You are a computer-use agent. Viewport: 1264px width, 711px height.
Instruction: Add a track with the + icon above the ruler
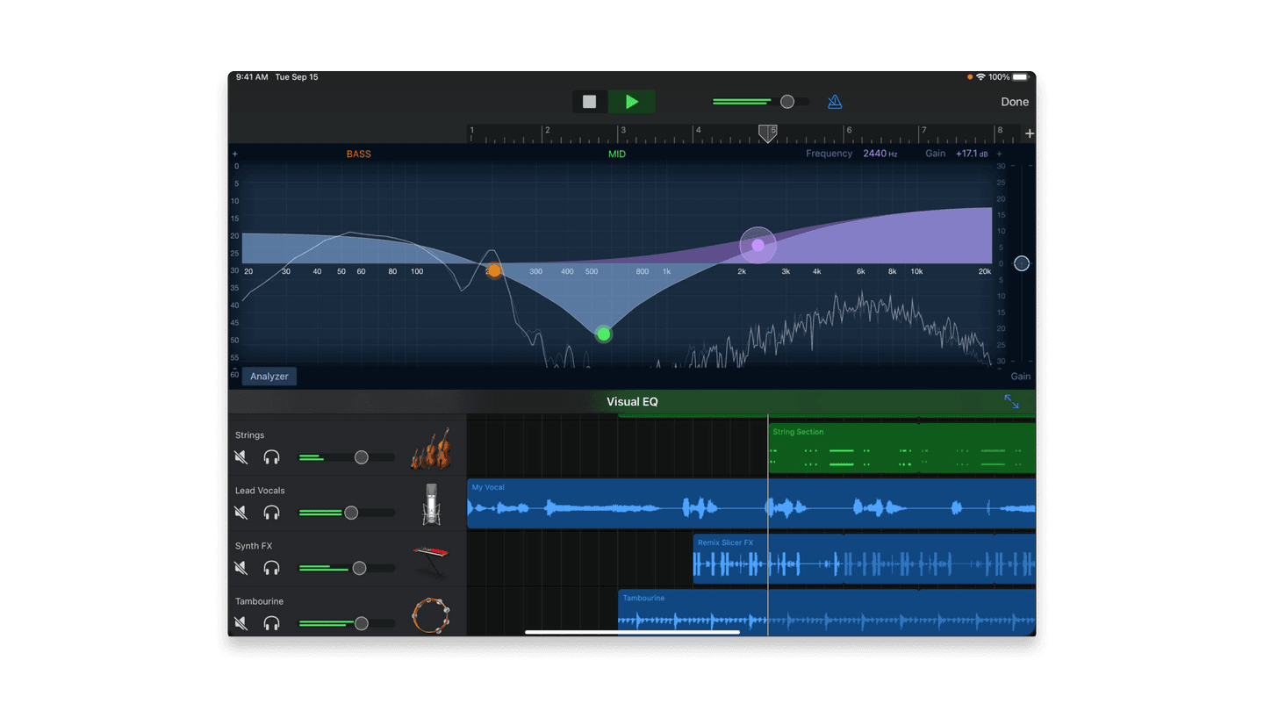pos(1029,133)
